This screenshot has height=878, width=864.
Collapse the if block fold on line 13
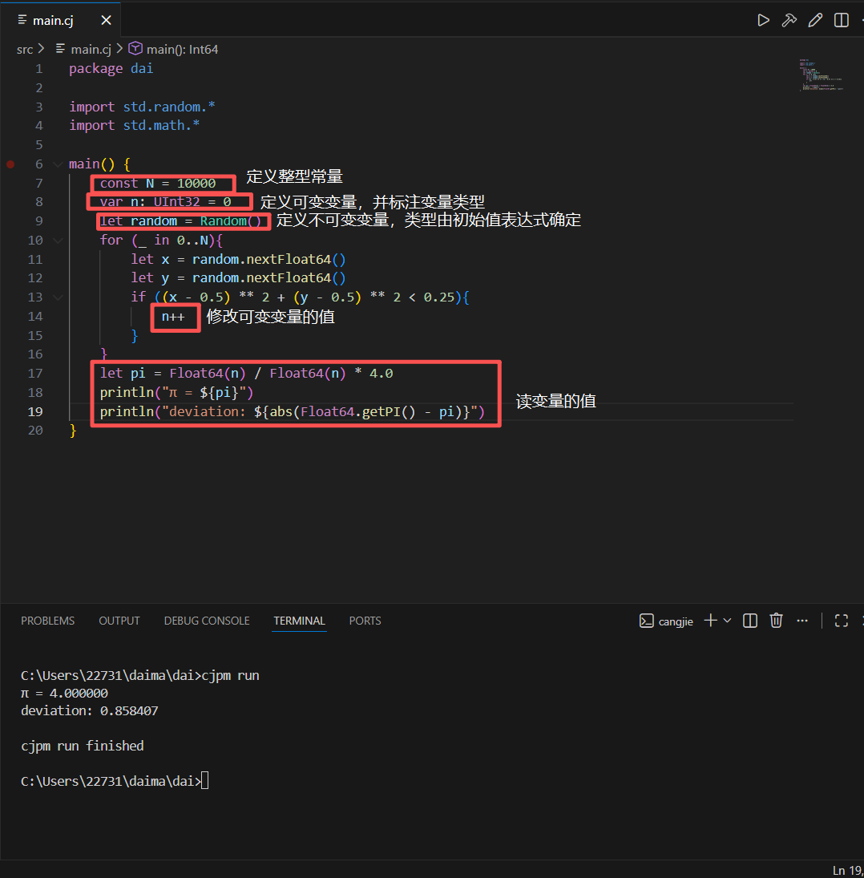[57, 297]
